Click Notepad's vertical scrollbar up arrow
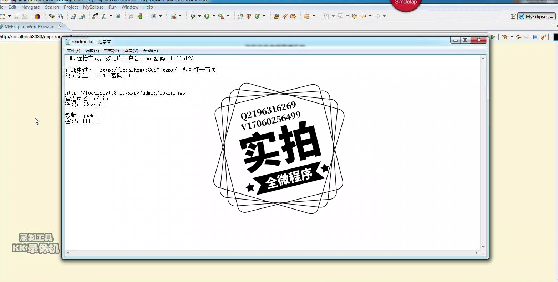Image resolution: width=558 pixels, height=282 pixels. coord(483,58)
